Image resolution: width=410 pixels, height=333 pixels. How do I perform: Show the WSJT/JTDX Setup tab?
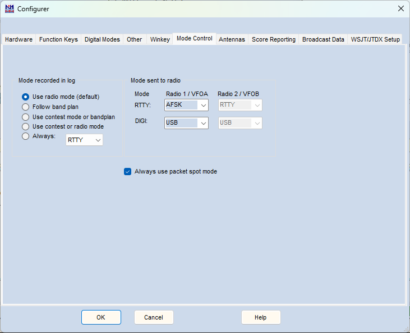375,39
